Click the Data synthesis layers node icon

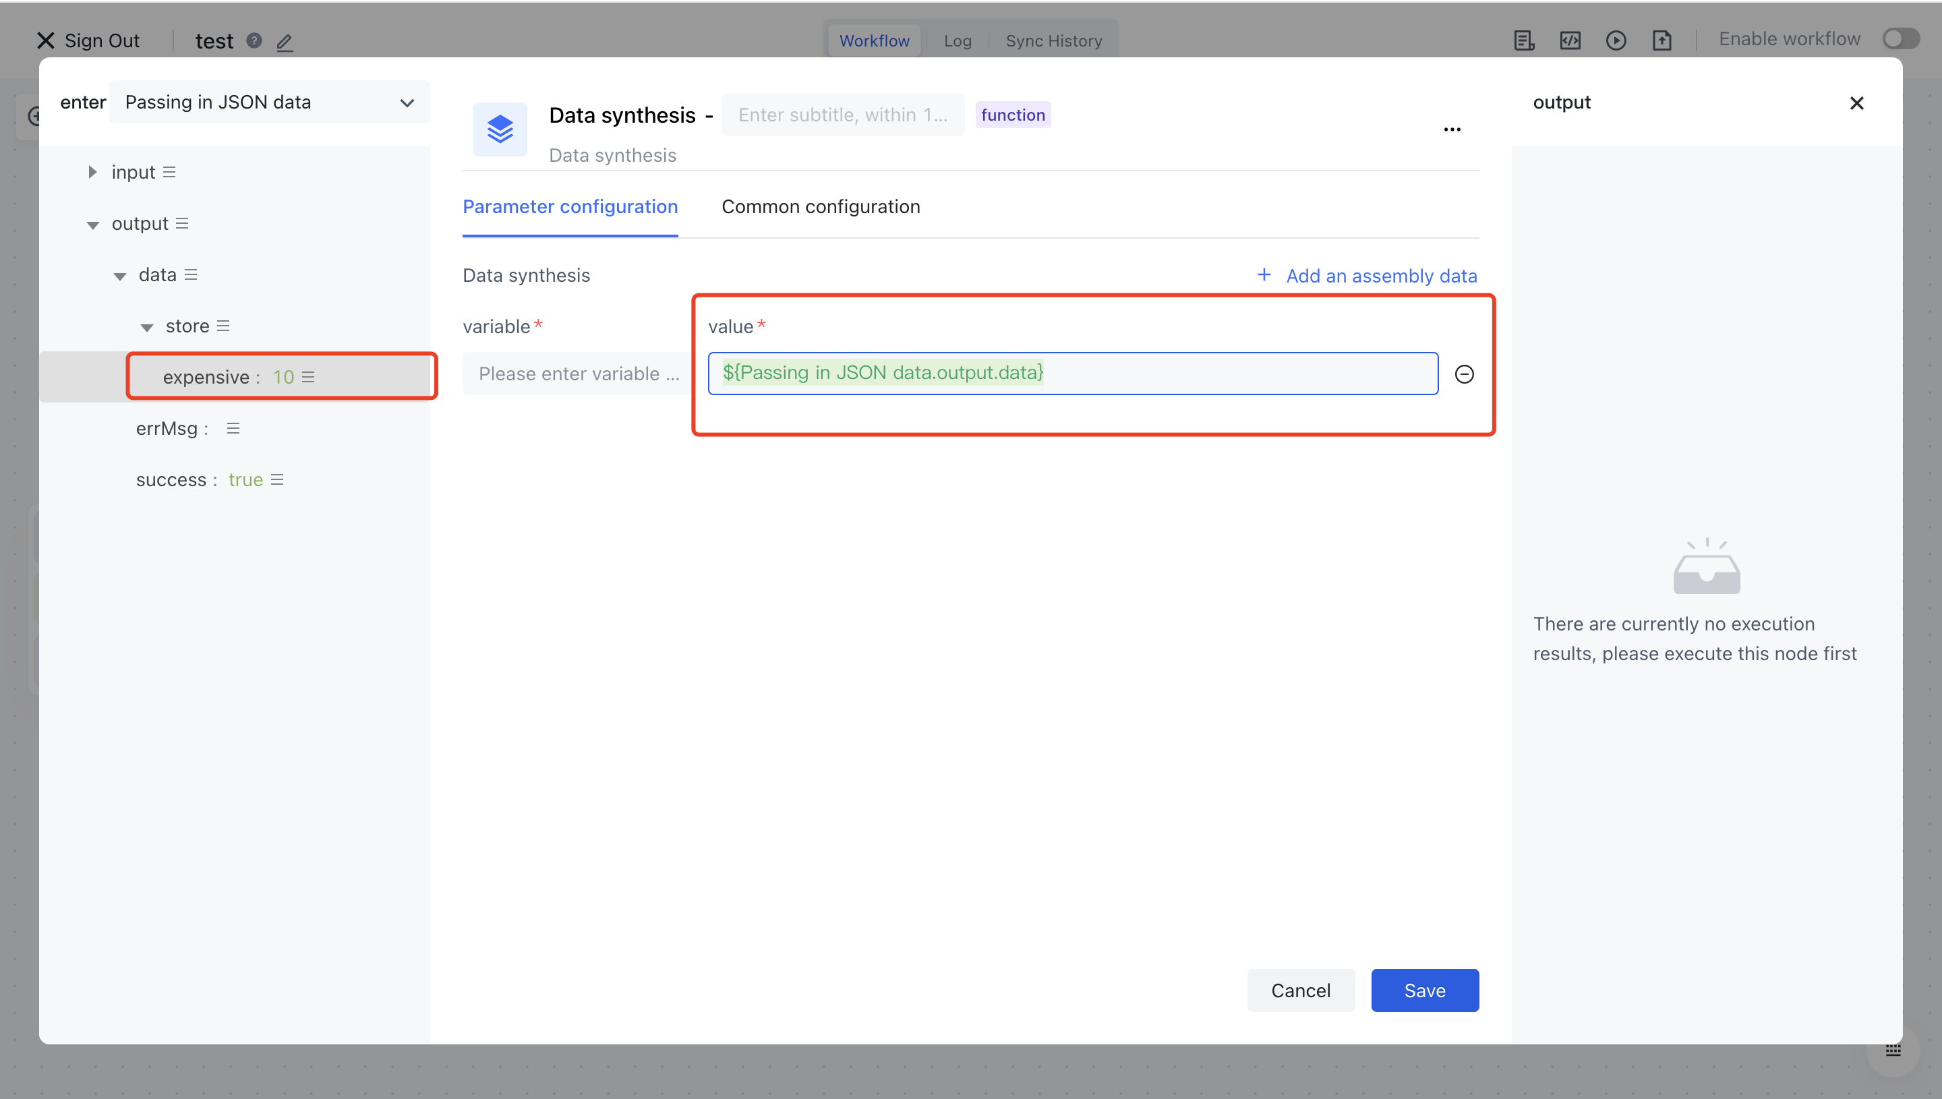coord(500,128)
